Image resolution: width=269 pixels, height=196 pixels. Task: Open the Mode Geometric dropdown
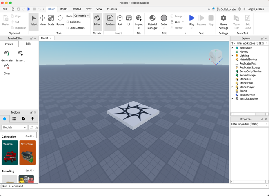click(x=82, y=16)
